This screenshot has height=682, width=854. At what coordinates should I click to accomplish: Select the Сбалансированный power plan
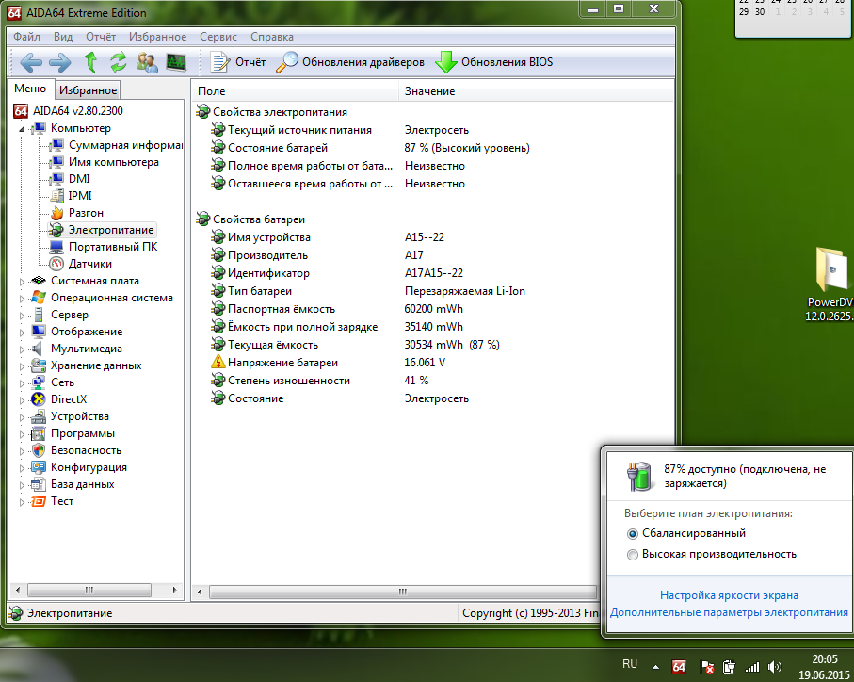tap(632, 533)
